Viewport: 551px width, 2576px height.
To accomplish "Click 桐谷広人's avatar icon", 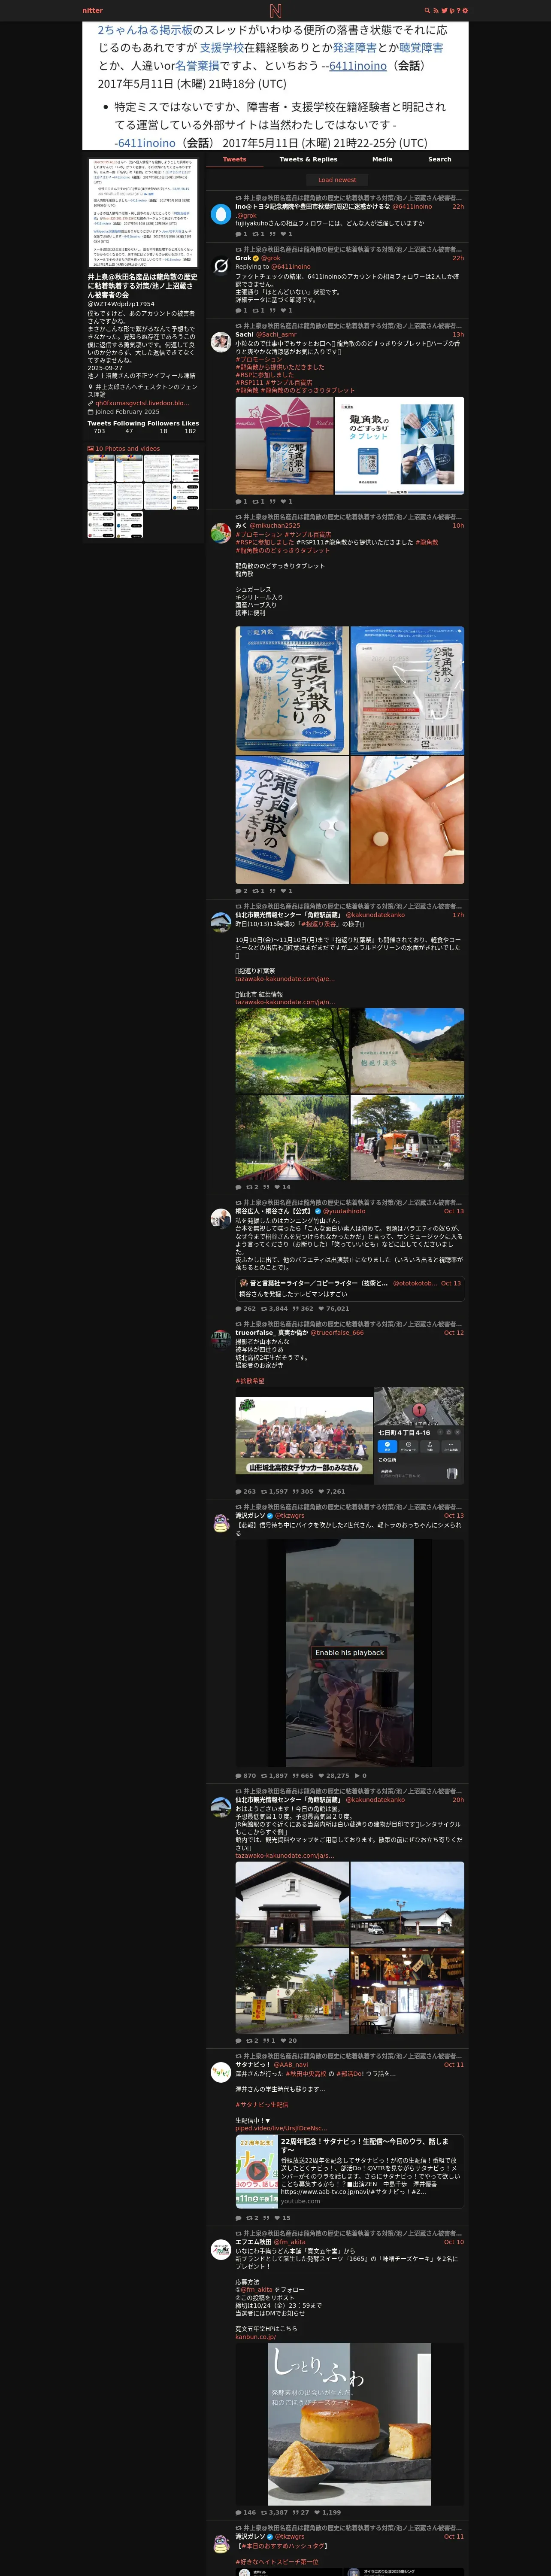I will [221, 1219].
